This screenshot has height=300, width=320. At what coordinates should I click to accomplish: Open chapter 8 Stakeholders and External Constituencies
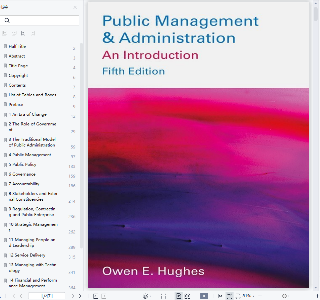click(33, 196)
